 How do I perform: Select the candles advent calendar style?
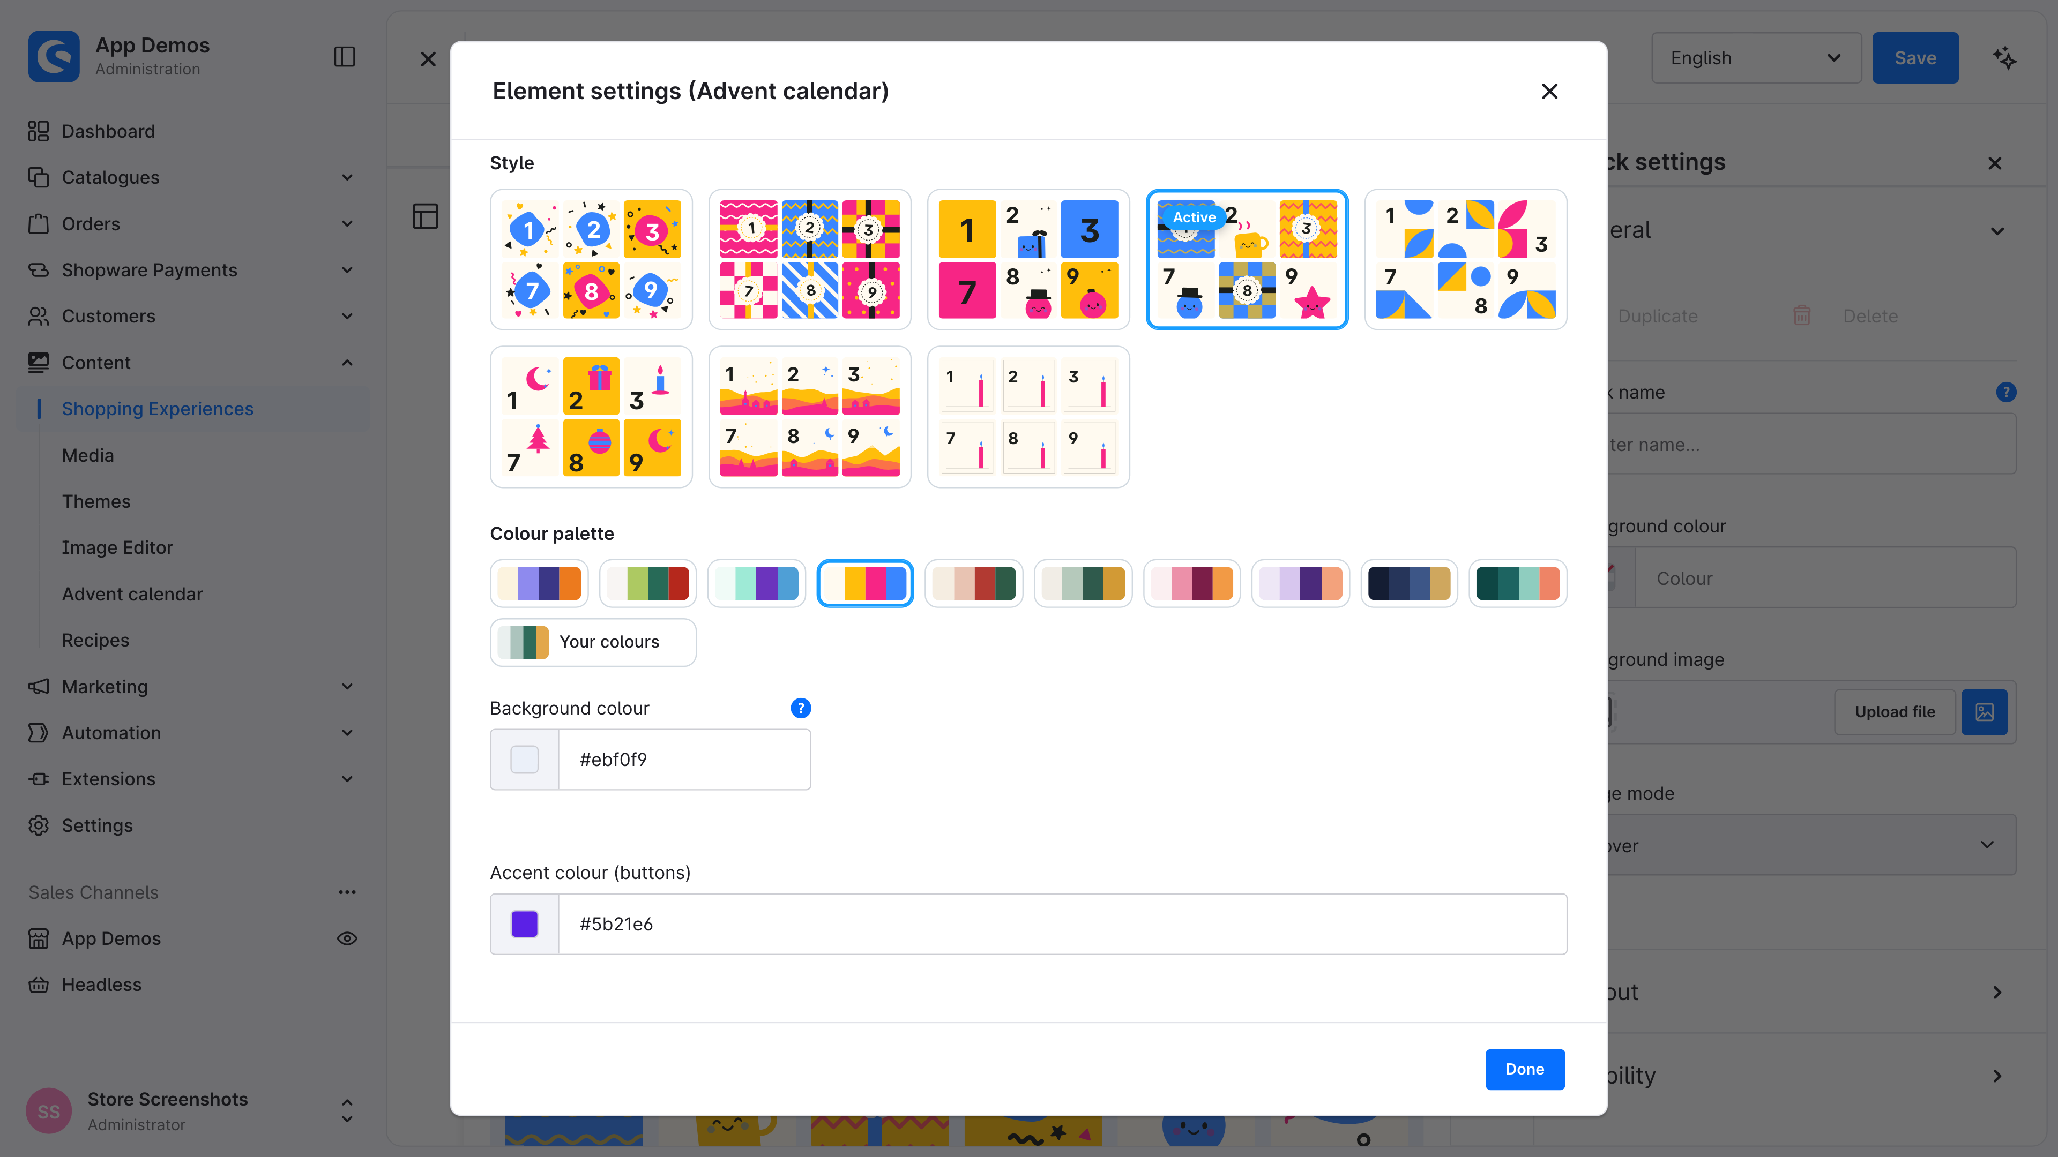click(1028, 417)
